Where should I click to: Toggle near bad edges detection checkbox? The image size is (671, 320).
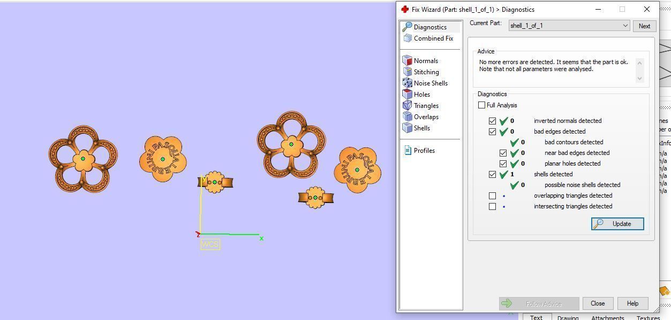[503, 153]
